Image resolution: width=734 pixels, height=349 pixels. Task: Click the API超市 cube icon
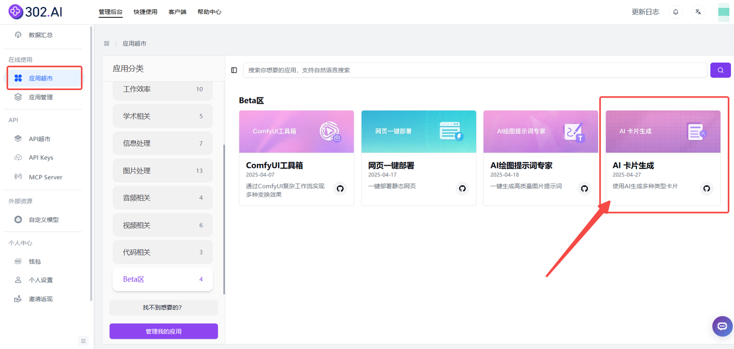[x=18, y=139]
